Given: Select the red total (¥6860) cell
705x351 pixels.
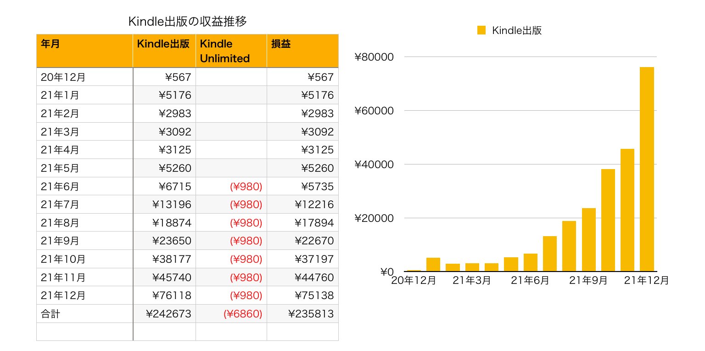Looking at the screenshot, I should [x=231, y=313].
